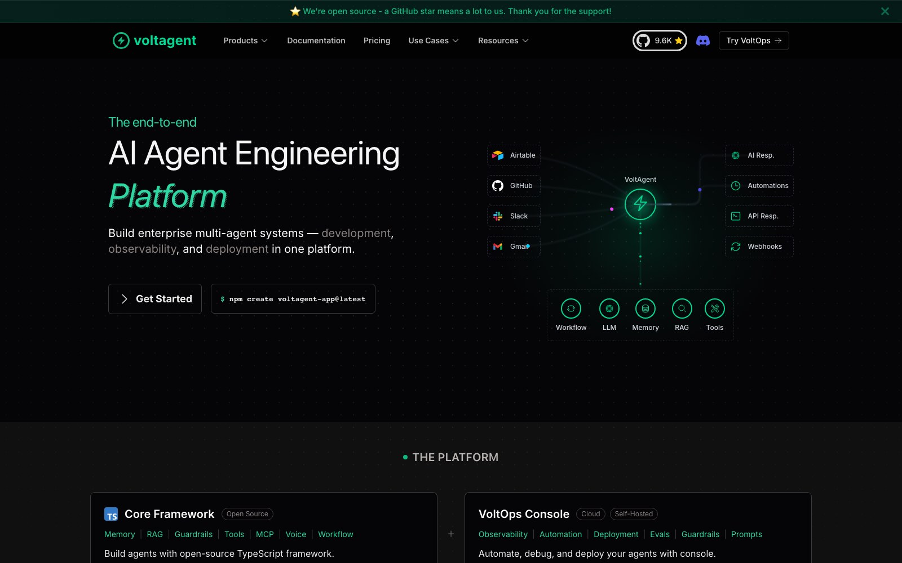The height and width of the screenshot is (563, 902).
Task: Click the Airtable node label
Action: [x=523, y=155]
